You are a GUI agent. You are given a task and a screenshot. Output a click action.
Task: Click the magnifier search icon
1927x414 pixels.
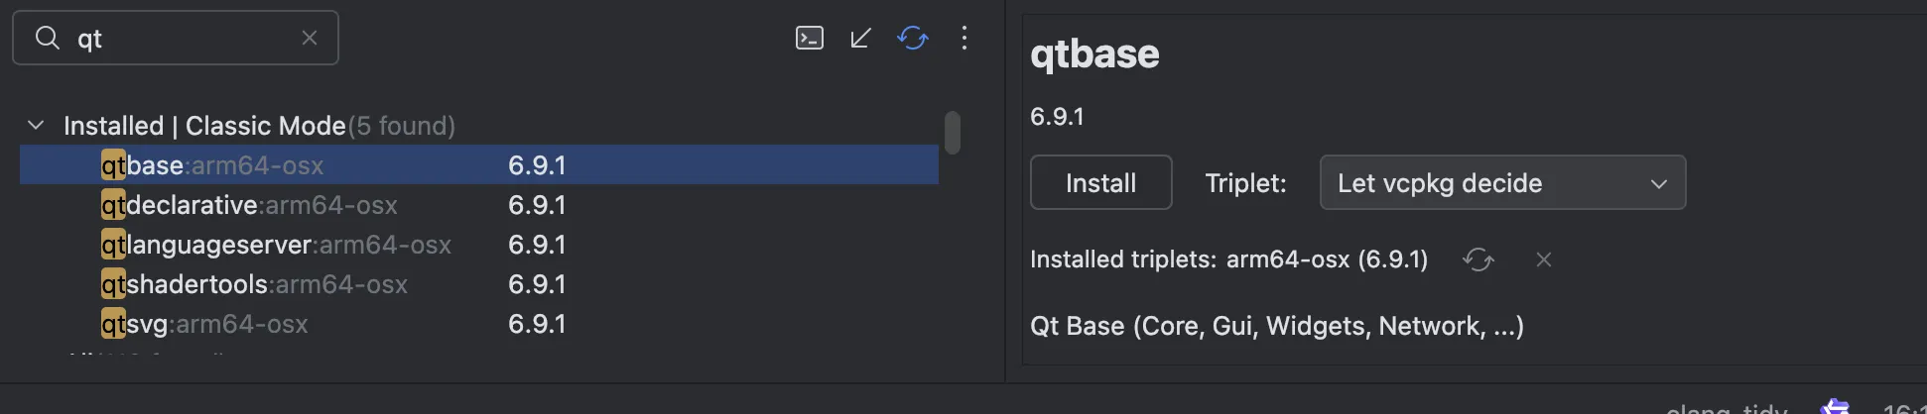pyautogui.click(x=48, y=38)
